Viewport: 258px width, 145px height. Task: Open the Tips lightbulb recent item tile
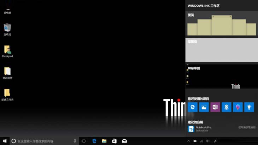249,107
